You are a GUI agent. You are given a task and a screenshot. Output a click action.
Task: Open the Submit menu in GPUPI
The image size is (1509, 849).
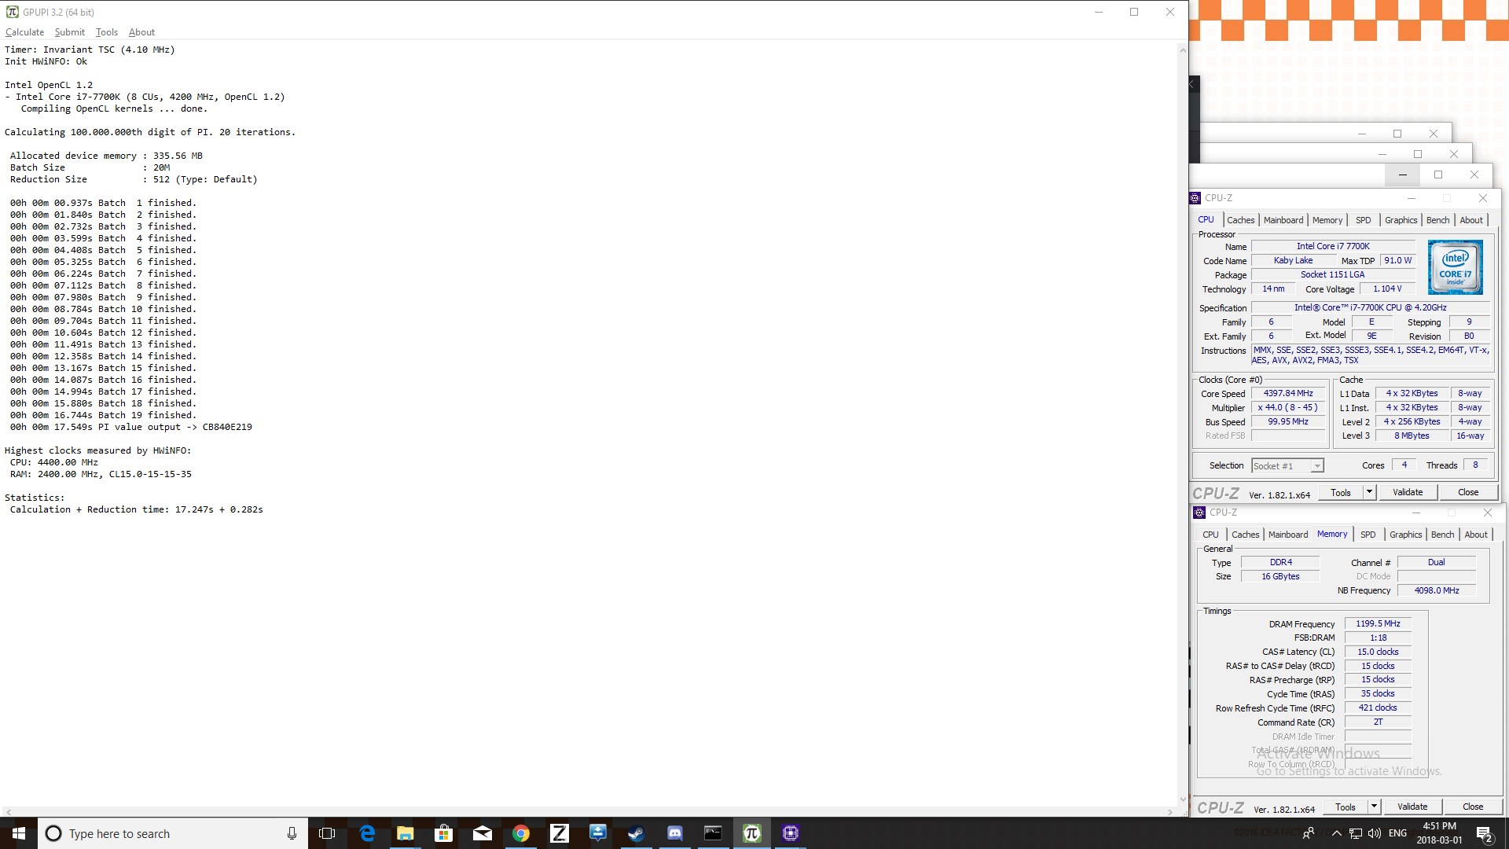tap(69, 32)
